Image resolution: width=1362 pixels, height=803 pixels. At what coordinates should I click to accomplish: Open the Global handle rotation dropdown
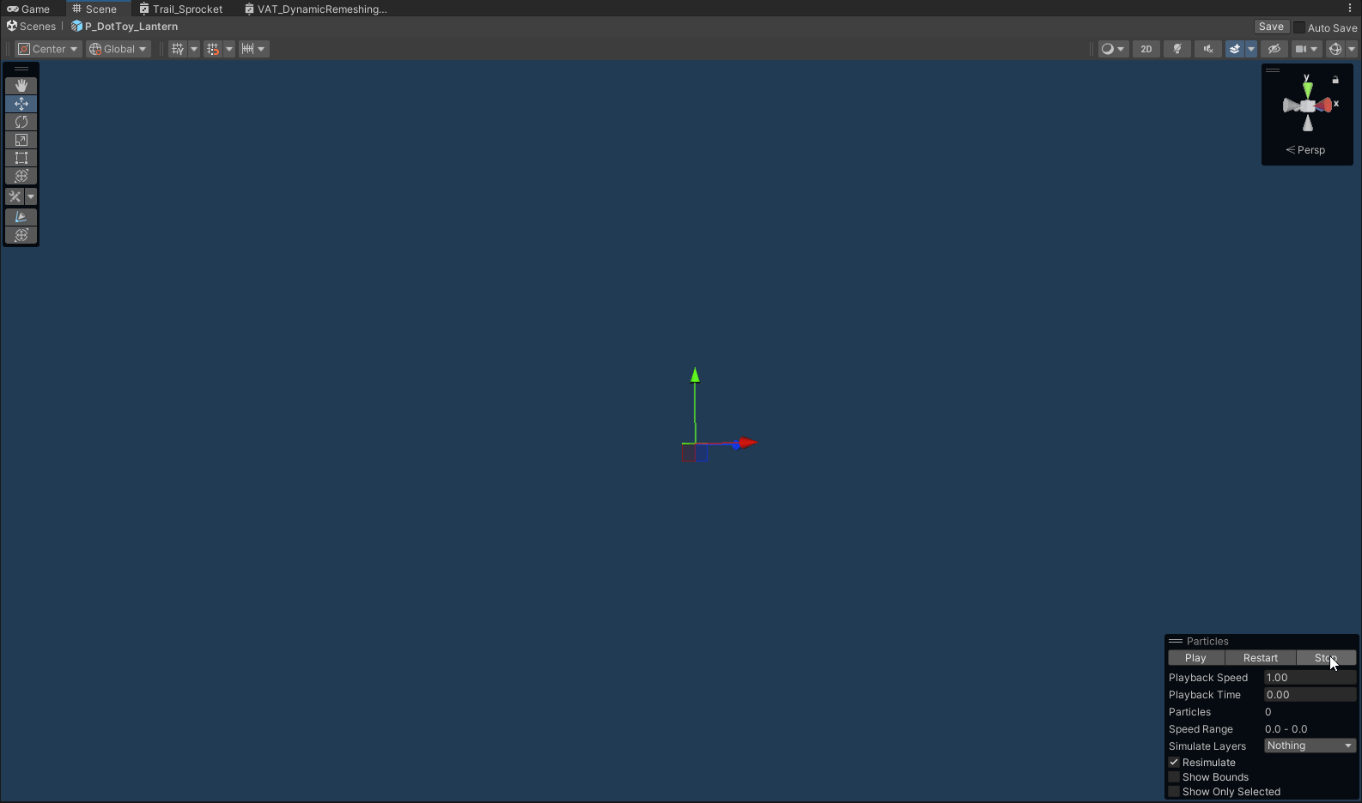(119, 49)
